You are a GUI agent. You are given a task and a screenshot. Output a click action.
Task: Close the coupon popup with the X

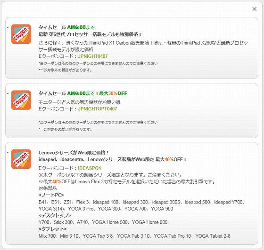point(254,9)
